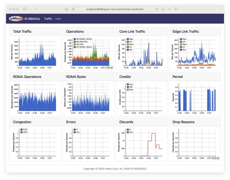Click the Q1 legend swatch in Core Link Traffic
230x180 pixels.
[128, 47]
